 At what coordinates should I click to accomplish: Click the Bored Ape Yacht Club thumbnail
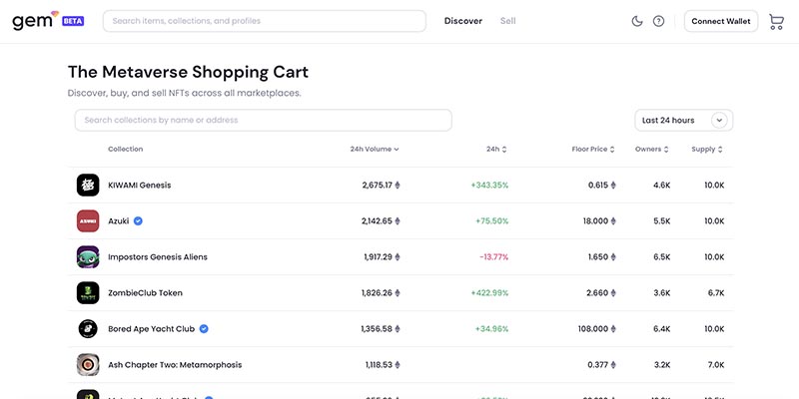(x=88, y=329)
